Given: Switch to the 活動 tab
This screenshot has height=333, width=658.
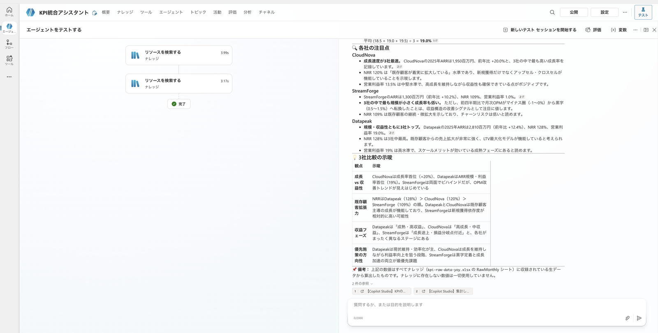Looking at the screenshot, I should [x=217, y=12].
